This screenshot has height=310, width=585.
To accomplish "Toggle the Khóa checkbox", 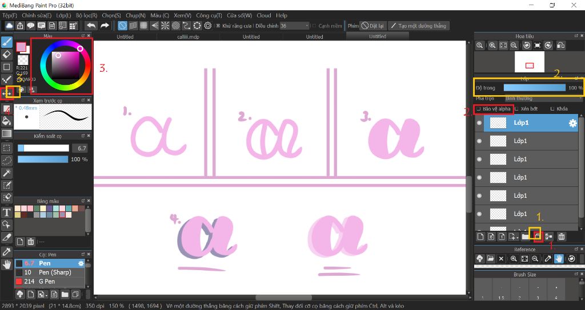I will point(552,109).
